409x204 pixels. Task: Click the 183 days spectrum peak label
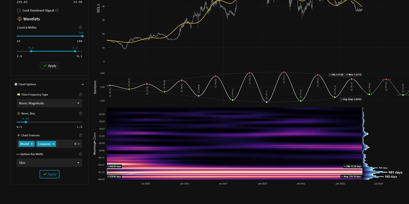pyautogui.click(x=391, y=177)
